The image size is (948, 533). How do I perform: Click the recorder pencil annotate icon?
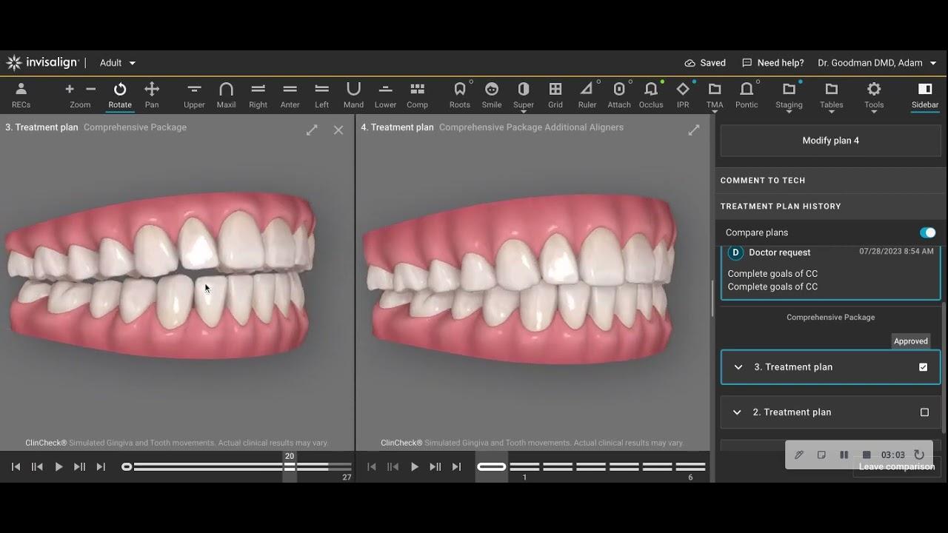799,455
